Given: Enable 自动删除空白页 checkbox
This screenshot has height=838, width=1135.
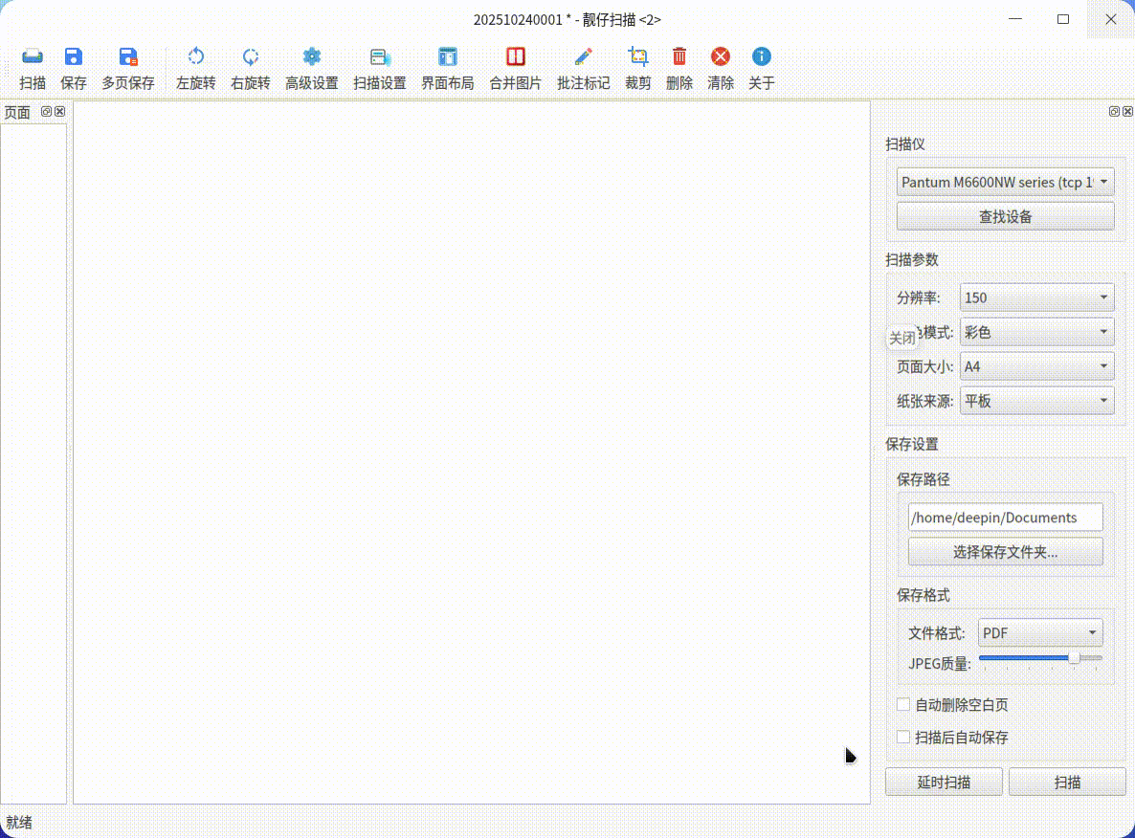Looking at the screenshot, I should coord(903,704).
